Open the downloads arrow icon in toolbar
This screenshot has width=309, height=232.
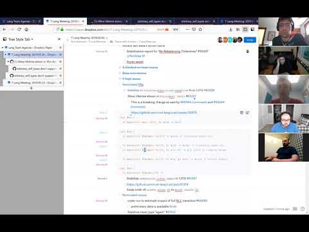click(x=230, y=30)
